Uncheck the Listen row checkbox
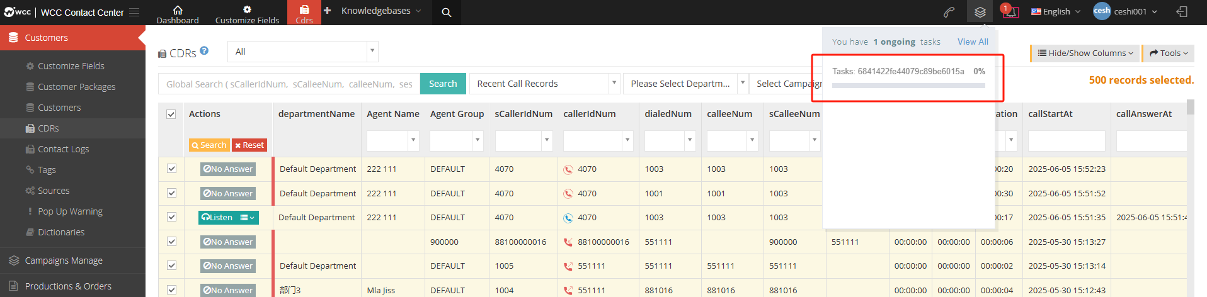 pos(171,217)
